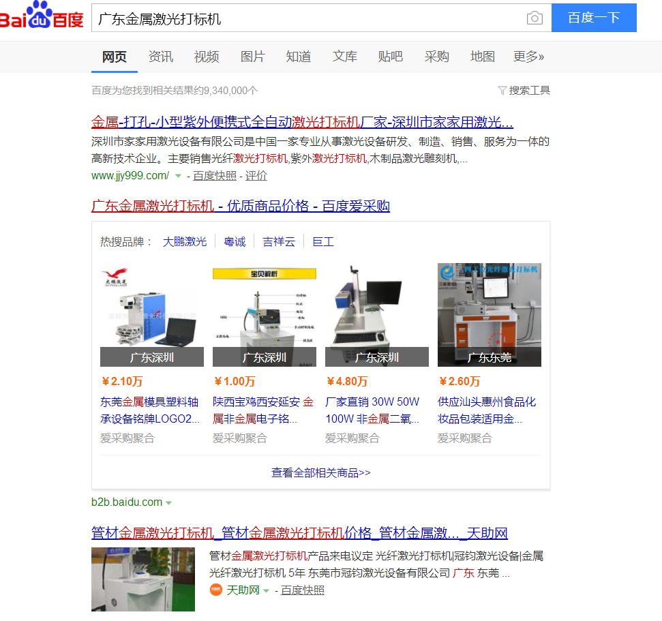This screenshot has width=662, height=621.
Task: Open the 优质商品价格 - 百度爱采购 title link
Action: tap(241, 206)
